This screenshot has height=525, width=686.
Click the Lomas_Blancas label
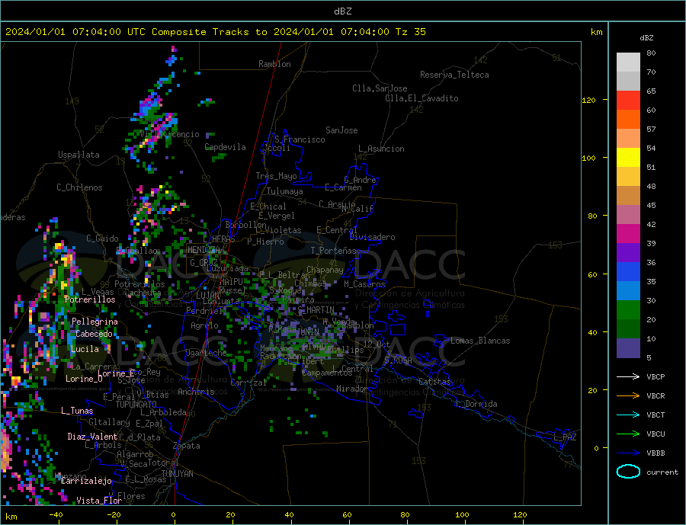[480, 341]
